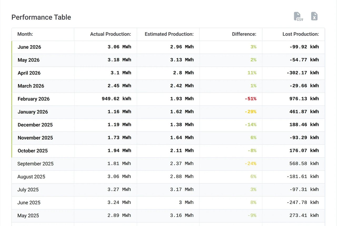Screen dimensions: 337x226
Task: Export table as CSV file icon
Action: (x=298, y=16)
